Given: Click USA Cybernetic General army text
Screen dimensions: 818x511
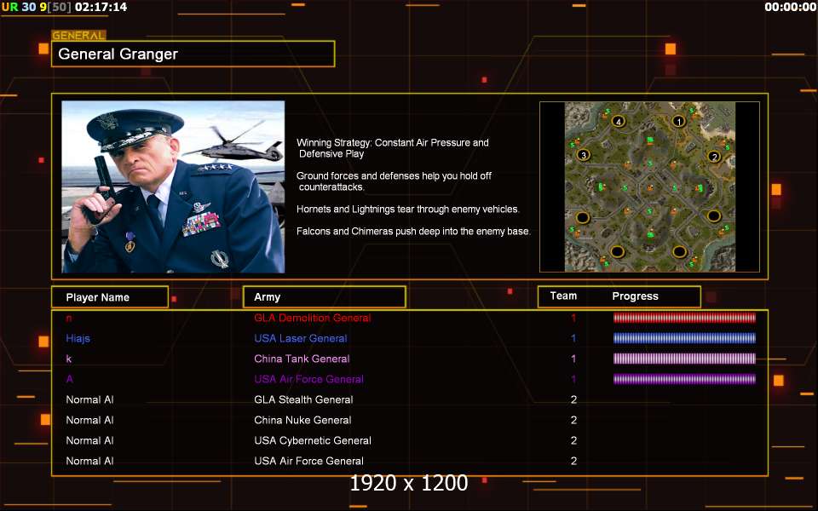Looking at the screenshot, I should point(313,440).
